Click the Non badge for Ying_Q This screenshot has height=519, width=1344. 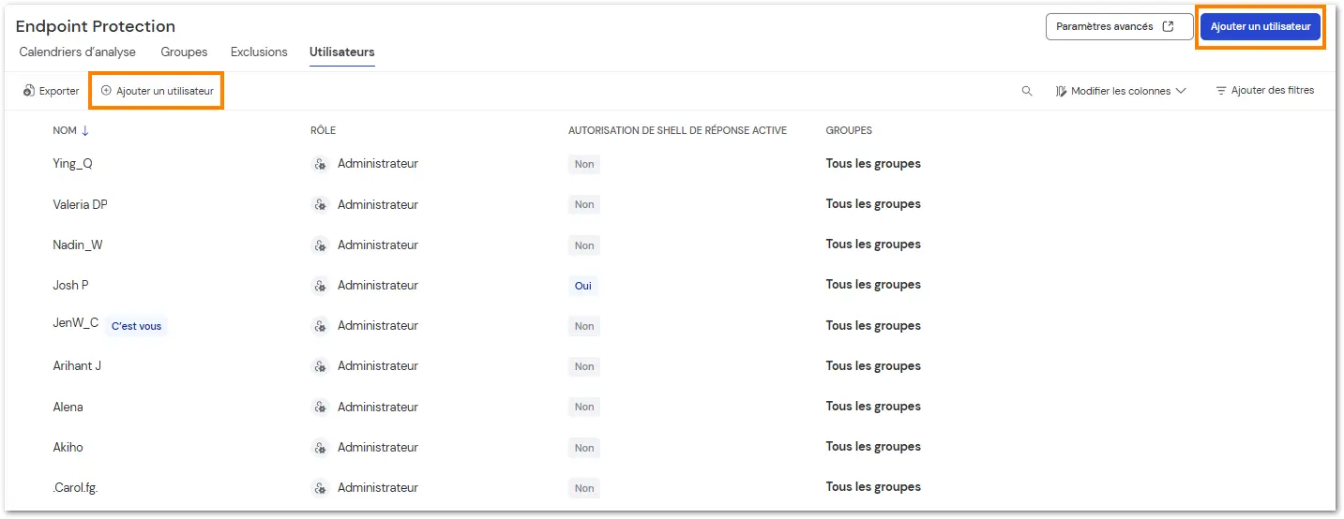click(584, 164)
